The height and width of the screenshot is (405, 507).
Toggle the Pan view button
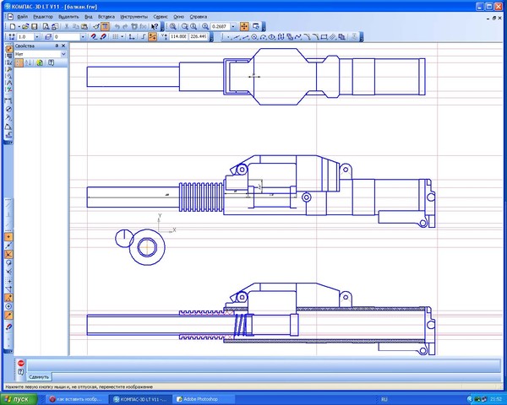pos(244,26)
